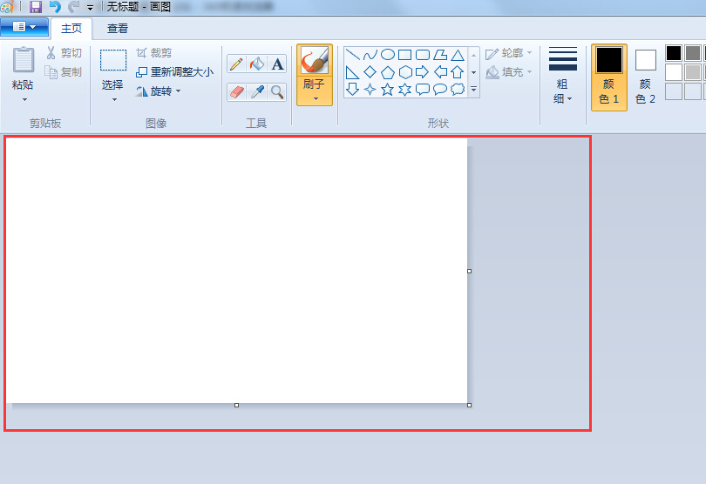This screenshot has width=706, height=484.
Task: Choose the Curve shape
Action: [370, 55]
